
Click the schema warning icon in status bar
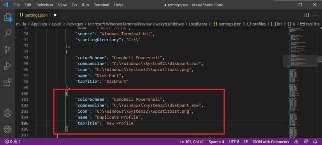click(x=296, y=142)
